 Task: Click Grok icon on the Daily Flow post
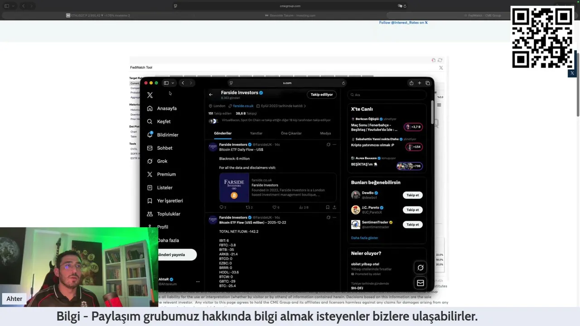(x=328, y=144)
